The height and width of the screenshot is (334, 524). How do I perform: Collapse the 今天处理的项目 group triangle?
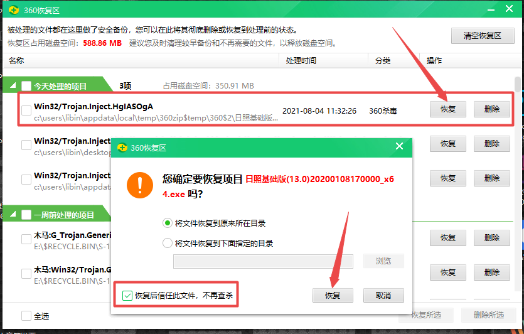point(13,87)
